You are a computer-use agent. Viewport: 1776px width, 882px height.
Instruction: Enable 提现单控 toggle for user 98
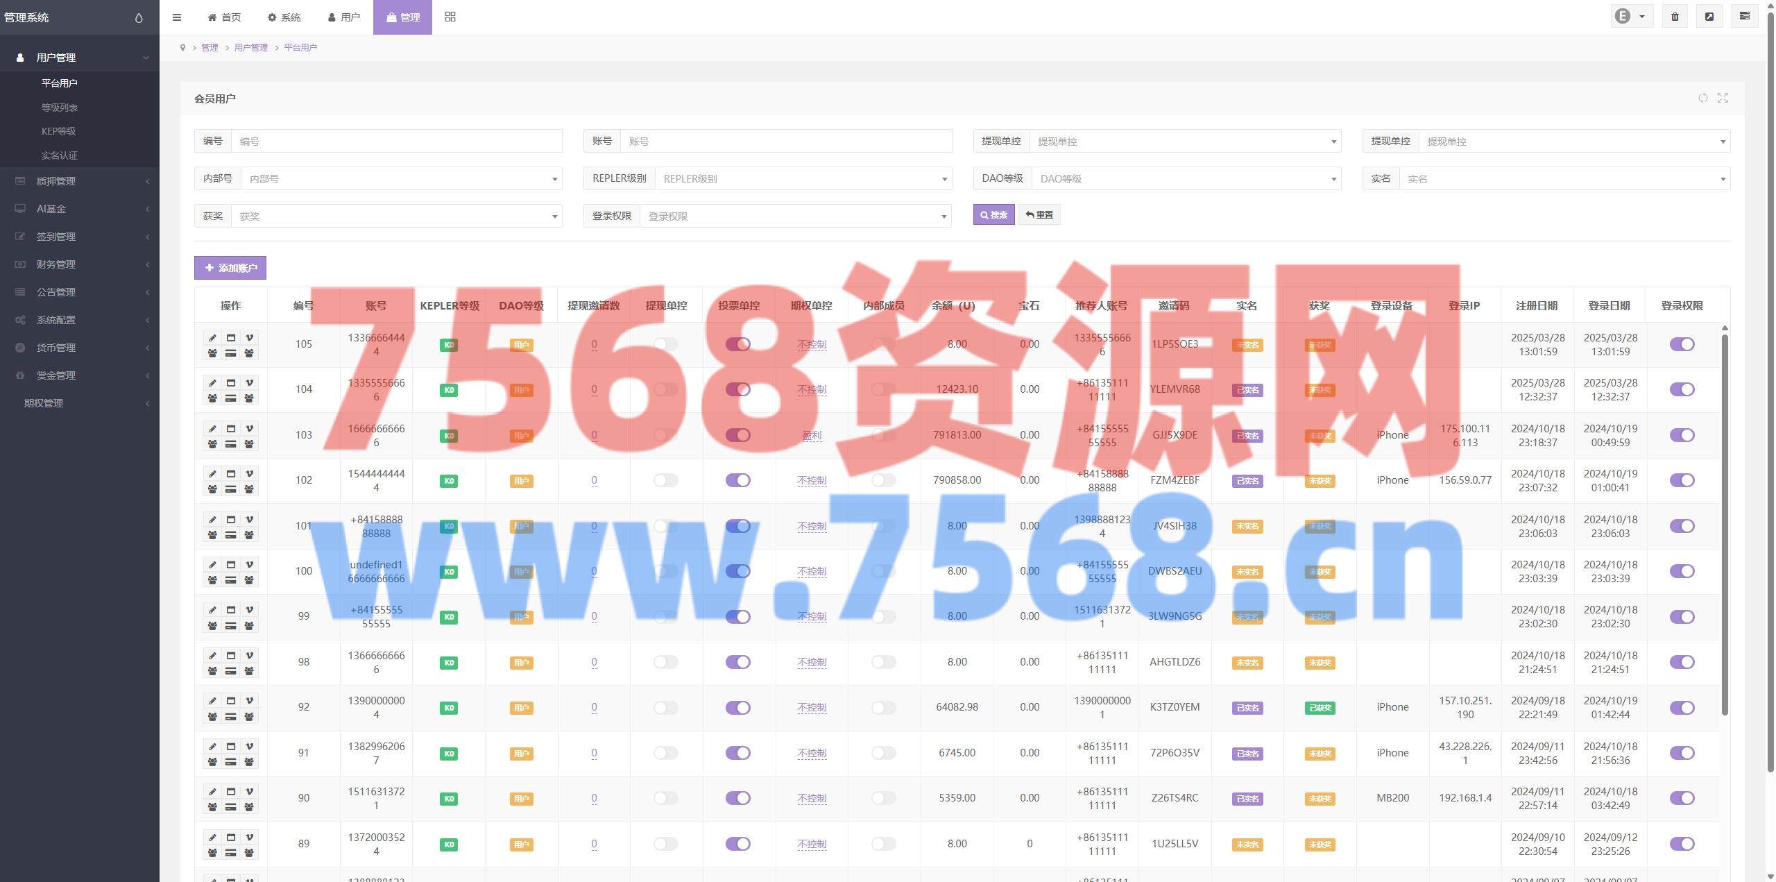(665, 662)
